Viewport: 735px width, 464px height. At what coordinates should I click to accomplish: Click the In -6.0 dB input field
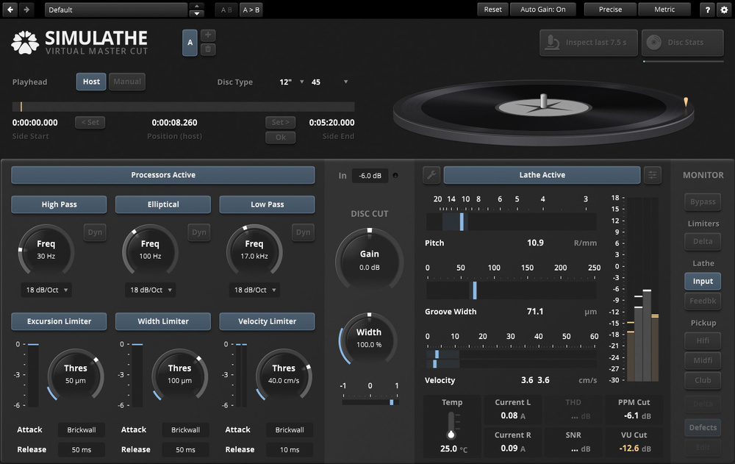[370, 176]
